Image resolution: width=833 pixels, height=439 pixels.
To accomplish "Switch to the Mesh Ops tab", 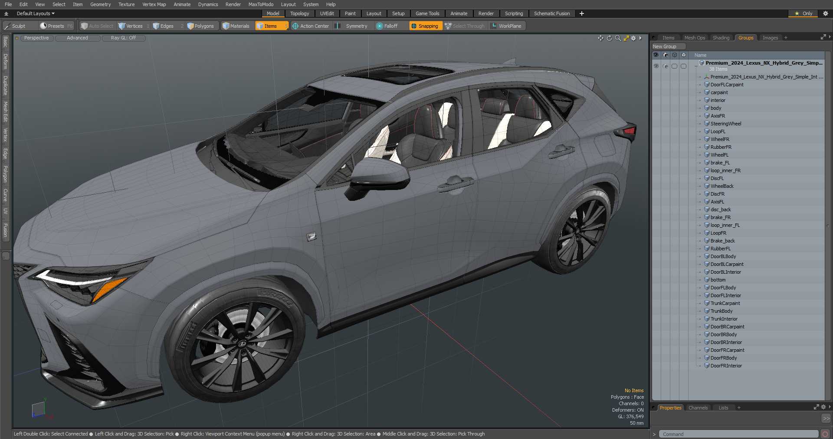I will (x=695, y=38).
